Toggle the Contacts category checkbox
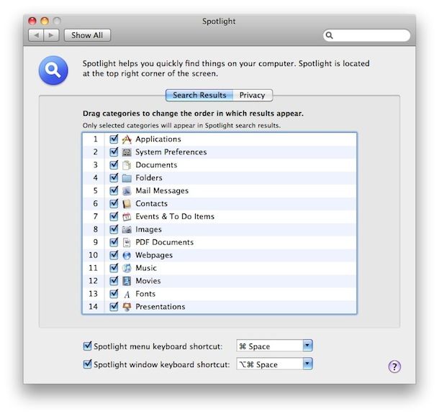 (x=114, y=203)
